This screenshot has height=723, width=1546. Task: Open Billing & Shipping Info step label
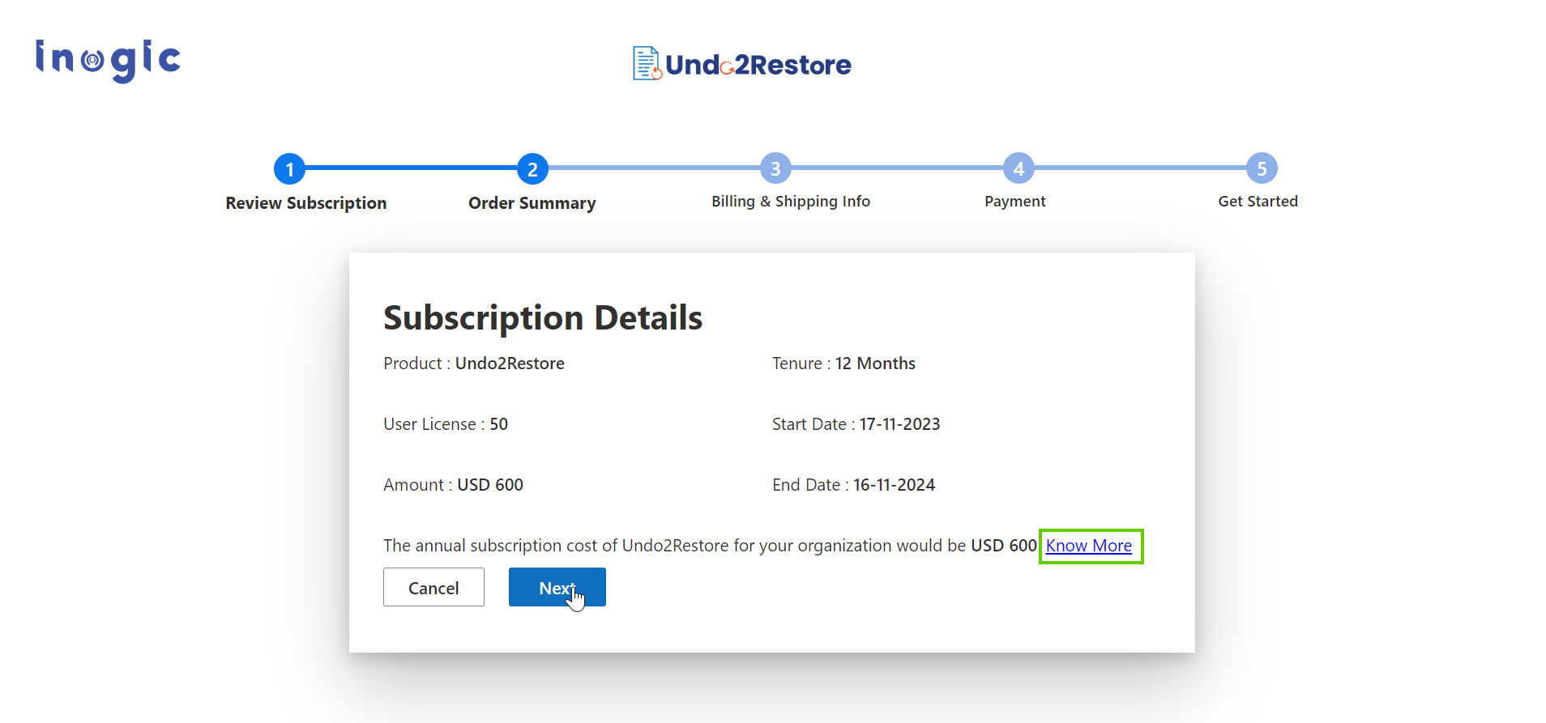click(790, 202)
